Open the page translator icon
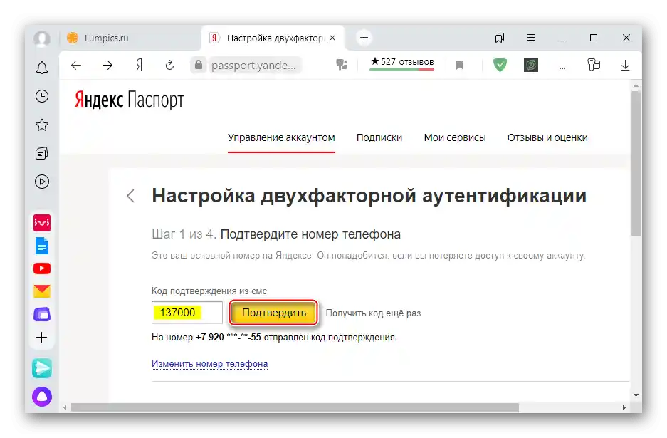This screenshot has height=438, width=667. (342, 65)
